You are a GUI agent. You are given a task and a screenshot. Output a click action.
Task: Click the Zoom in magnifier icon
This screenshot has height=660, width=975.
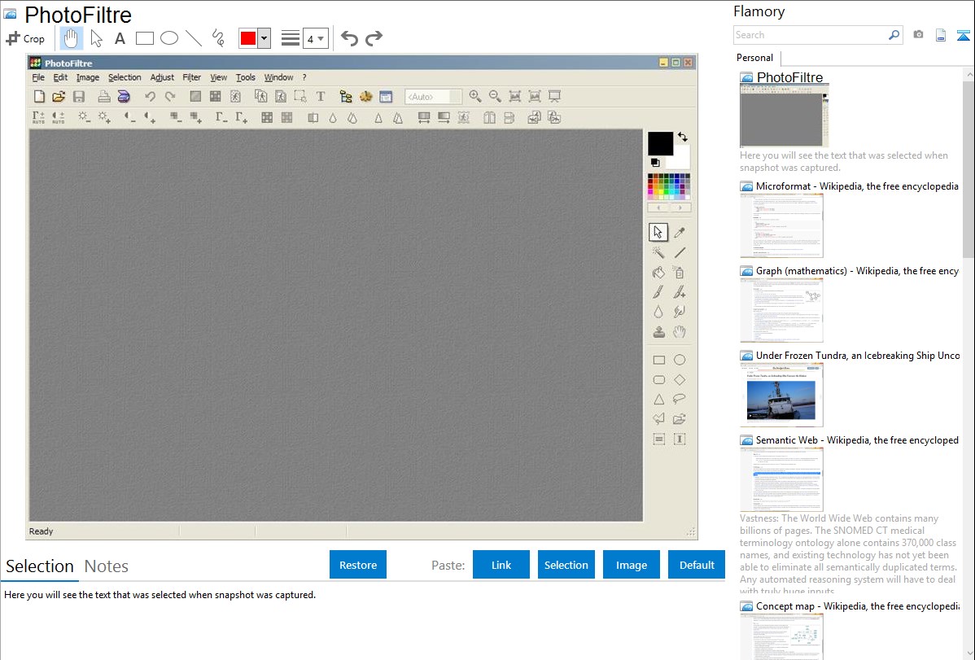475,96
